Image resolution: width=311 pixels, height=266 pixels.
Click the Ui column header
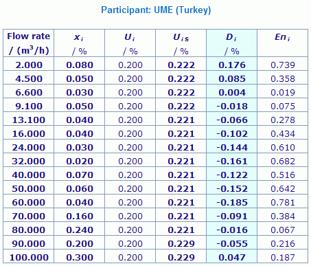[130, 43]
